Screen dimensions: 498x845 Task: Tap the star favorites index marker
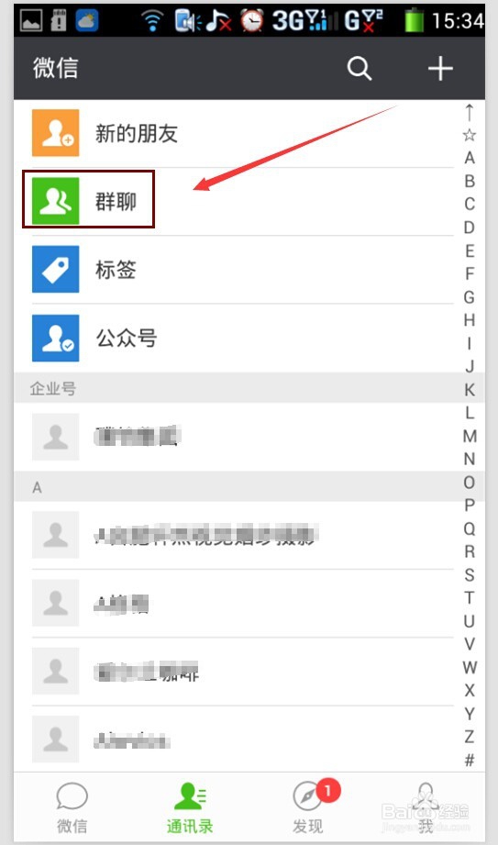pyautogui.click(x=470, y=135)
